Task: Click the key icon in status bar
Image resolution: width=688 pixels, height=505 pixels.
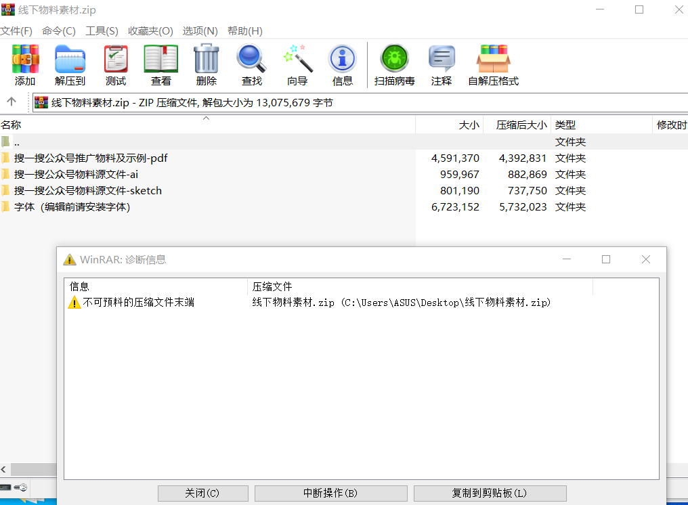Action: (x=20, y=487)
